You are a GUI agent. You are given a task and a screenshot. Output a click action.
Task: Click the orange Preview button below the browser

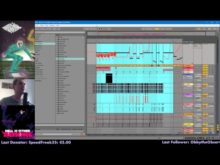pos(82,134)
